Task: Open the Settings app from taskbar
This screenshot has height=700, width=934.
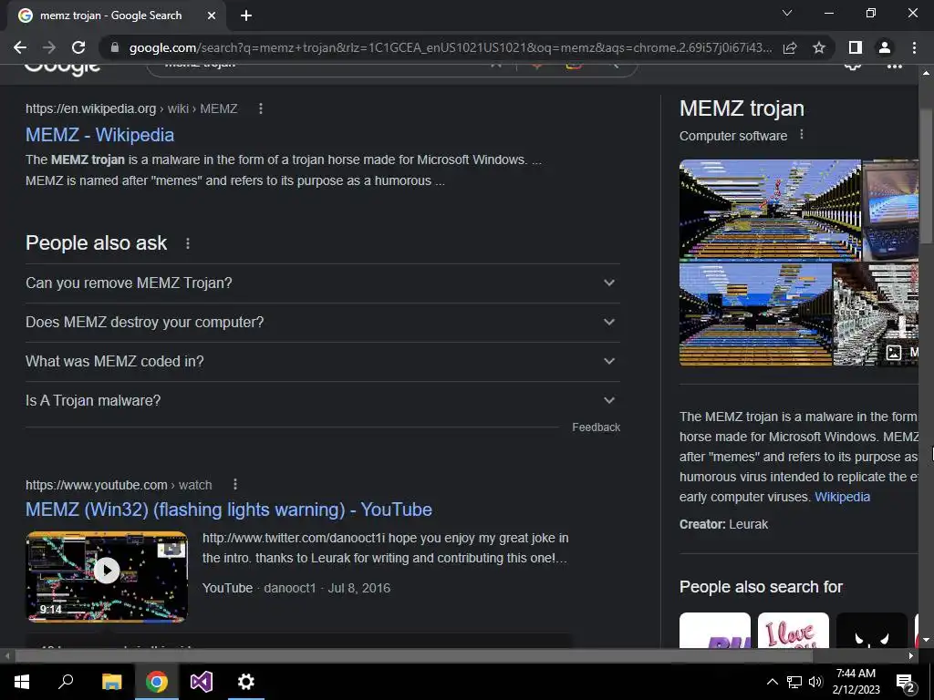Action: pyautogui.click(x=245, y=682)
